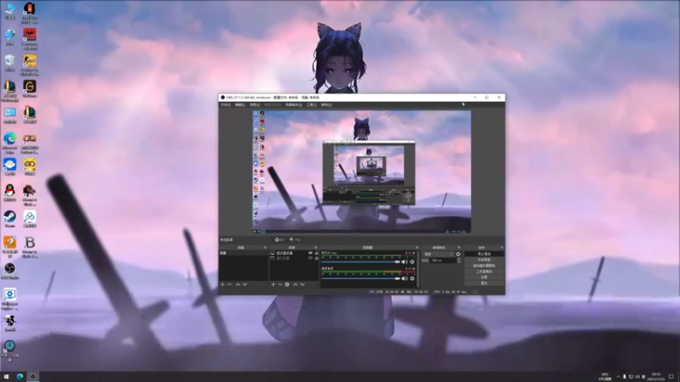The height and width of the screenshot is (382, 680).
Task: Mute the 麦克风/Aux speaker icon
Action: coord(405,261)
